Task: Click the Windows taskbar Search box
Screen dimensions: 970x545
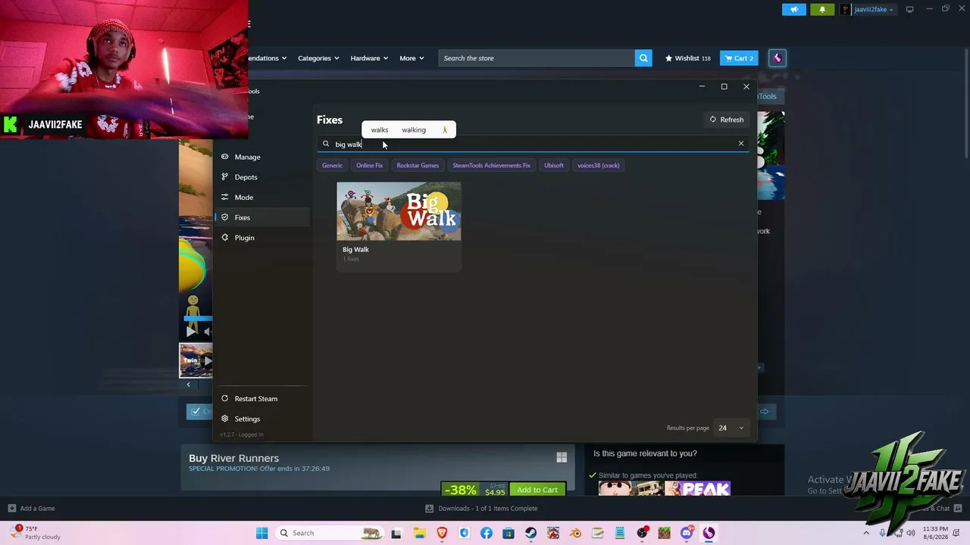Action: 330,533
